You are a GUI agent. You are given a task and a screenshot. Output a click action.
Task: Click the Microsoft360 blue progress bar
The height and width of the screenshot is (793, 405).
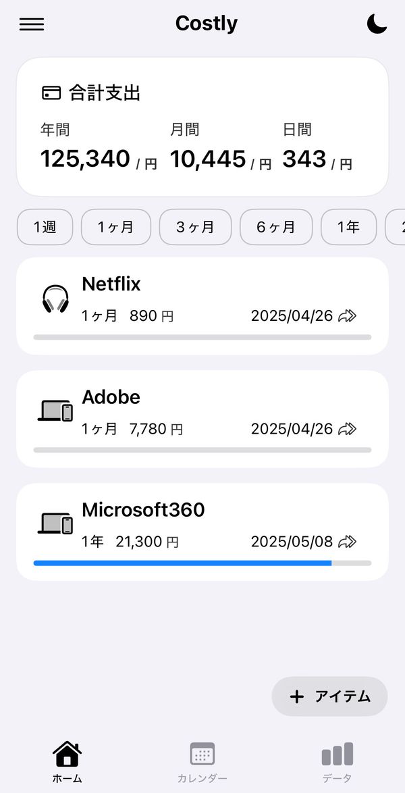point(182,563)
